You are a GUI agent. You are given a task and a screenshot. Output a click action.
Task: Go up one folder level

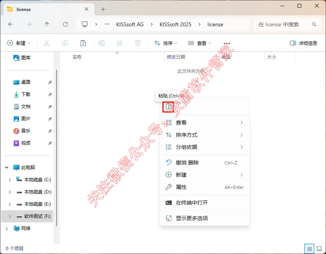coord(47,24)
